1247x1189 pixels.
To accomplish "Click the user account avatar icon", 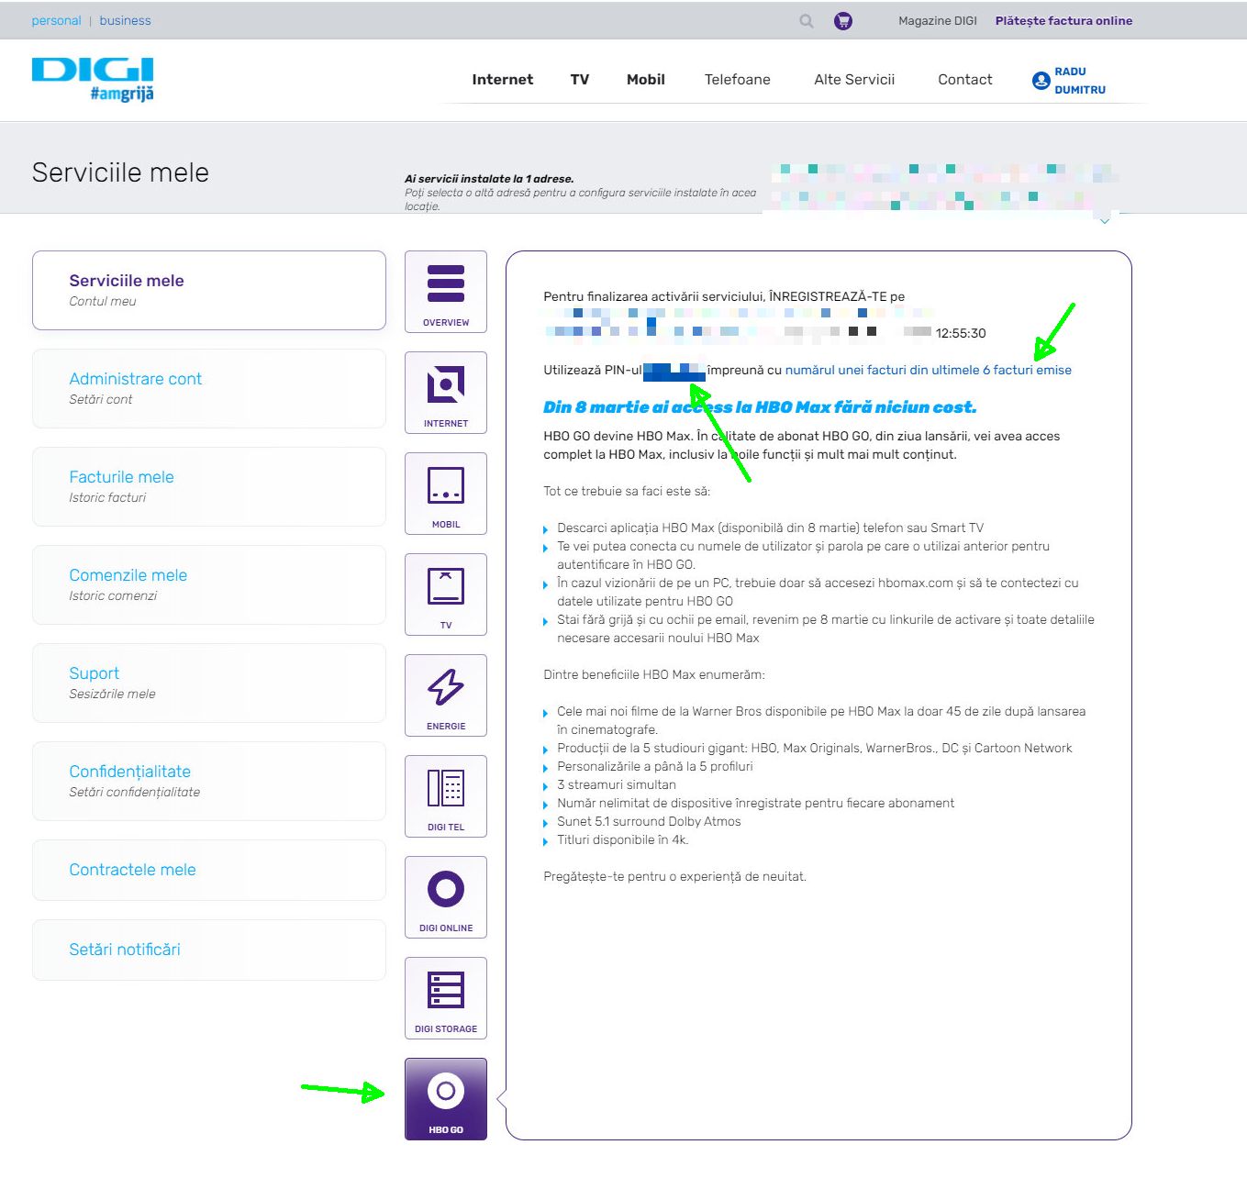I will point(1041,81).
